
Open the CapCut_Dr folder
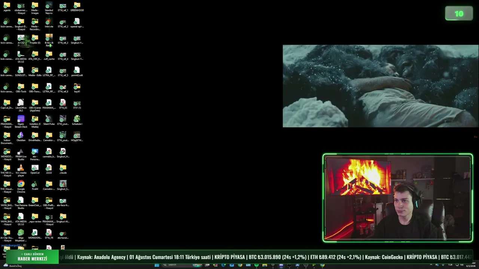point(7,105)
